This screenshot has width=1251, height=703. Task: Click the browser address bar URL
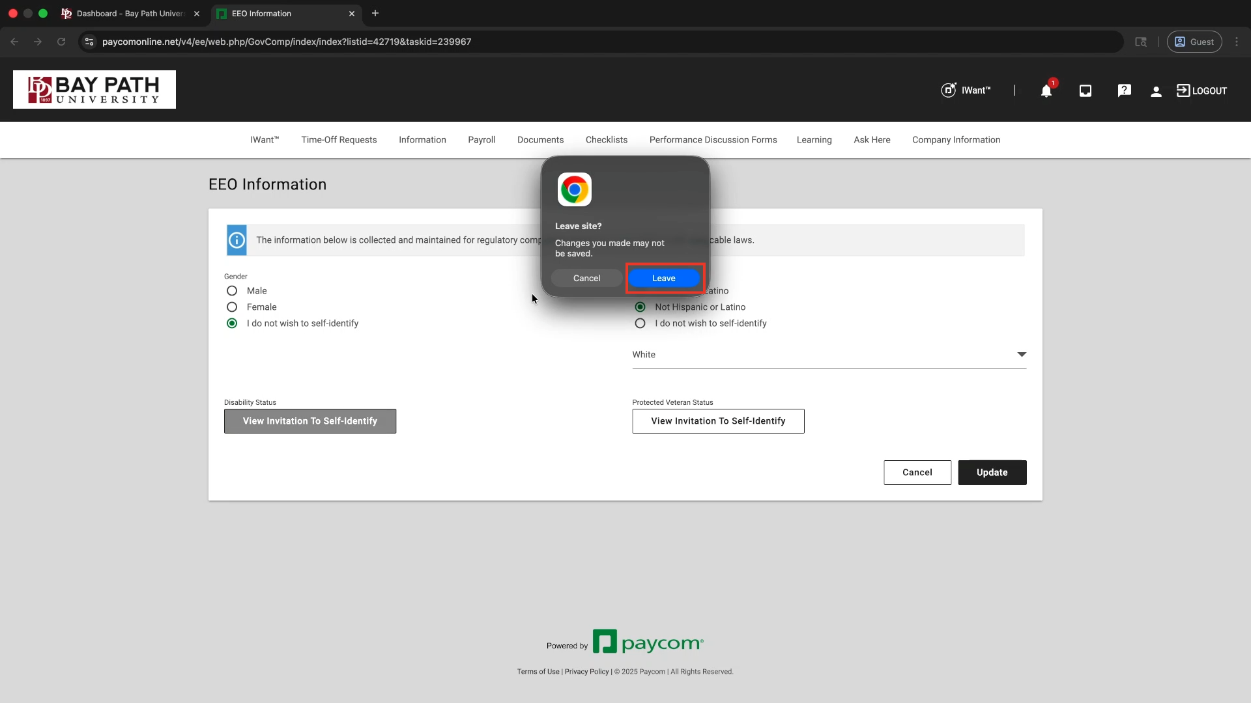pos(287,42)
